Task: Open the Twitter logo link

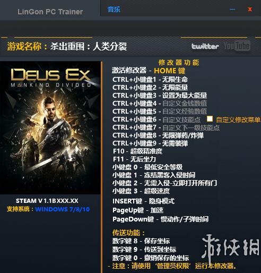Action: [205, 46]
